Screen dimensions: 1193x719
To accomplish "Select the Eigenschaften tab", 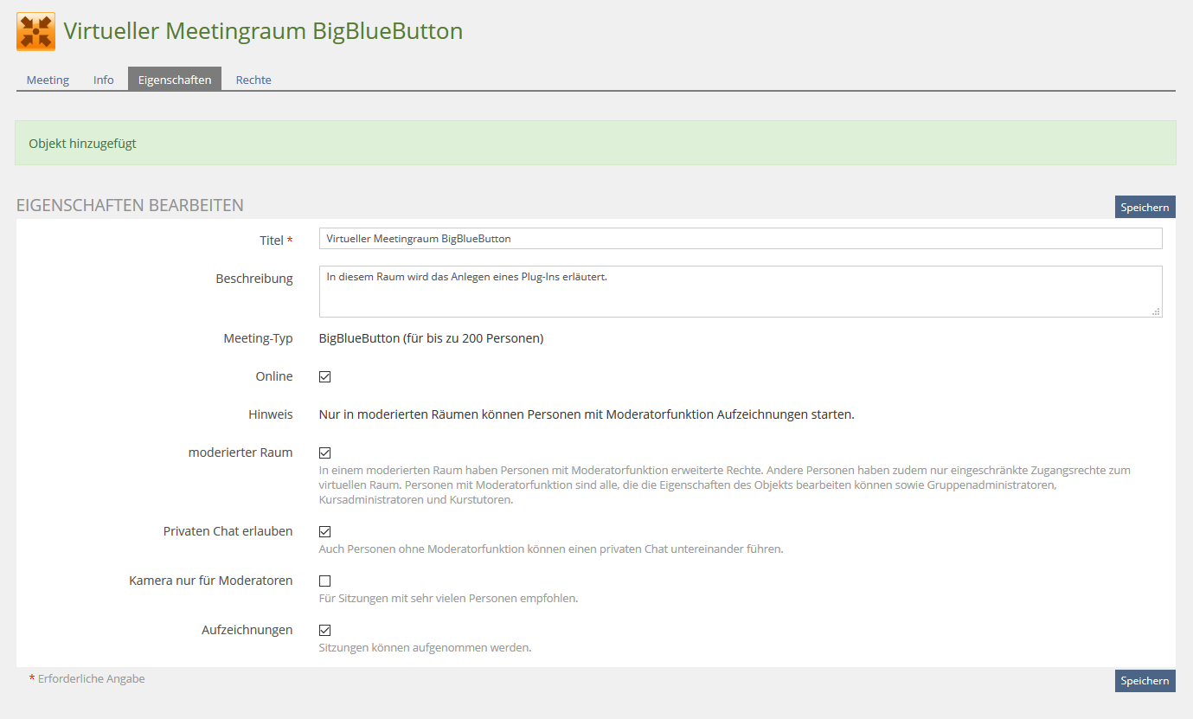I will pos(175,80).
